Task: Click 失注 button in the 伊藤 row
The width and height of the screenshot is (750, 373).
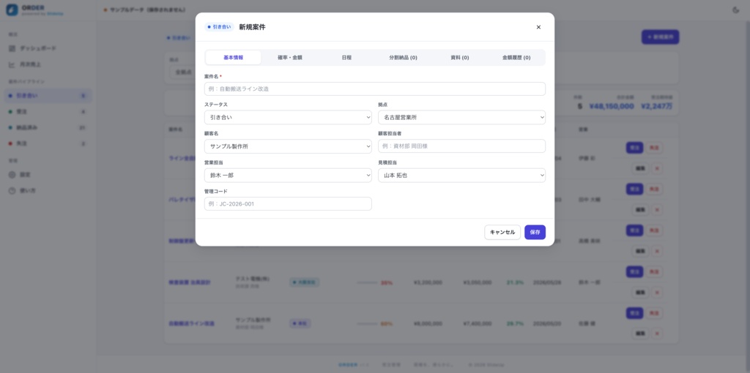Action: (x=654, y=148)
